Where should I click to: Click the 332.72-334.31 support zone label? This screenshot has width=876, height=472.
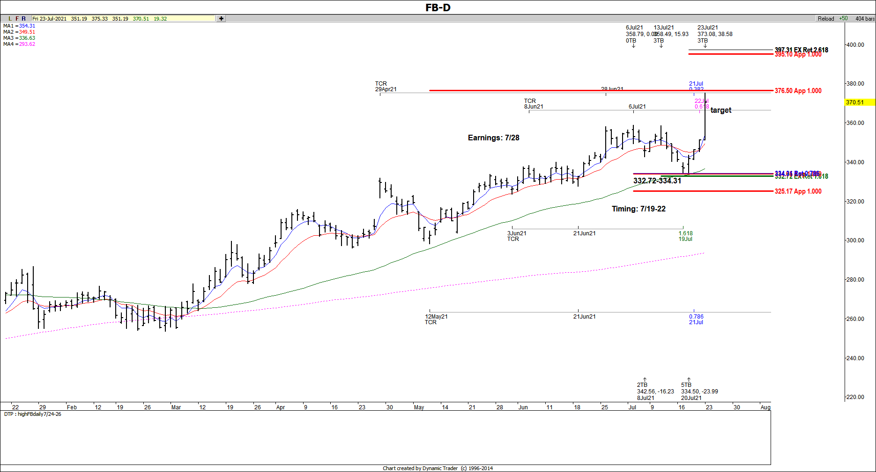click(657, 181)
